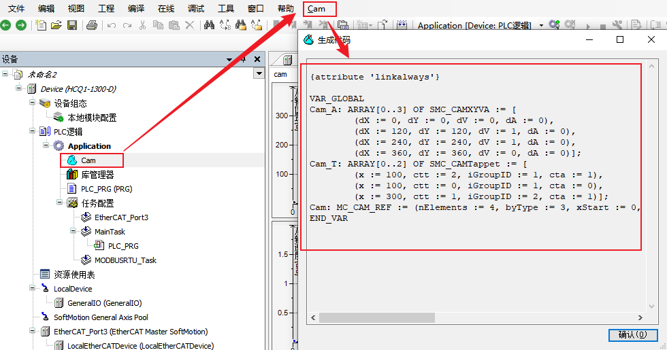
Task: Open the Cam menu
Action: (x=316, y=9)
